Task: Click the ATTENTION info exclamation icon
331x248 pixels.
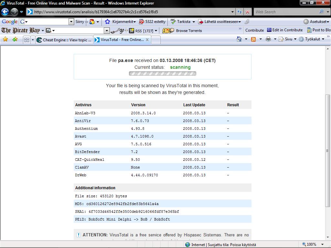Action: coord(78,235)
